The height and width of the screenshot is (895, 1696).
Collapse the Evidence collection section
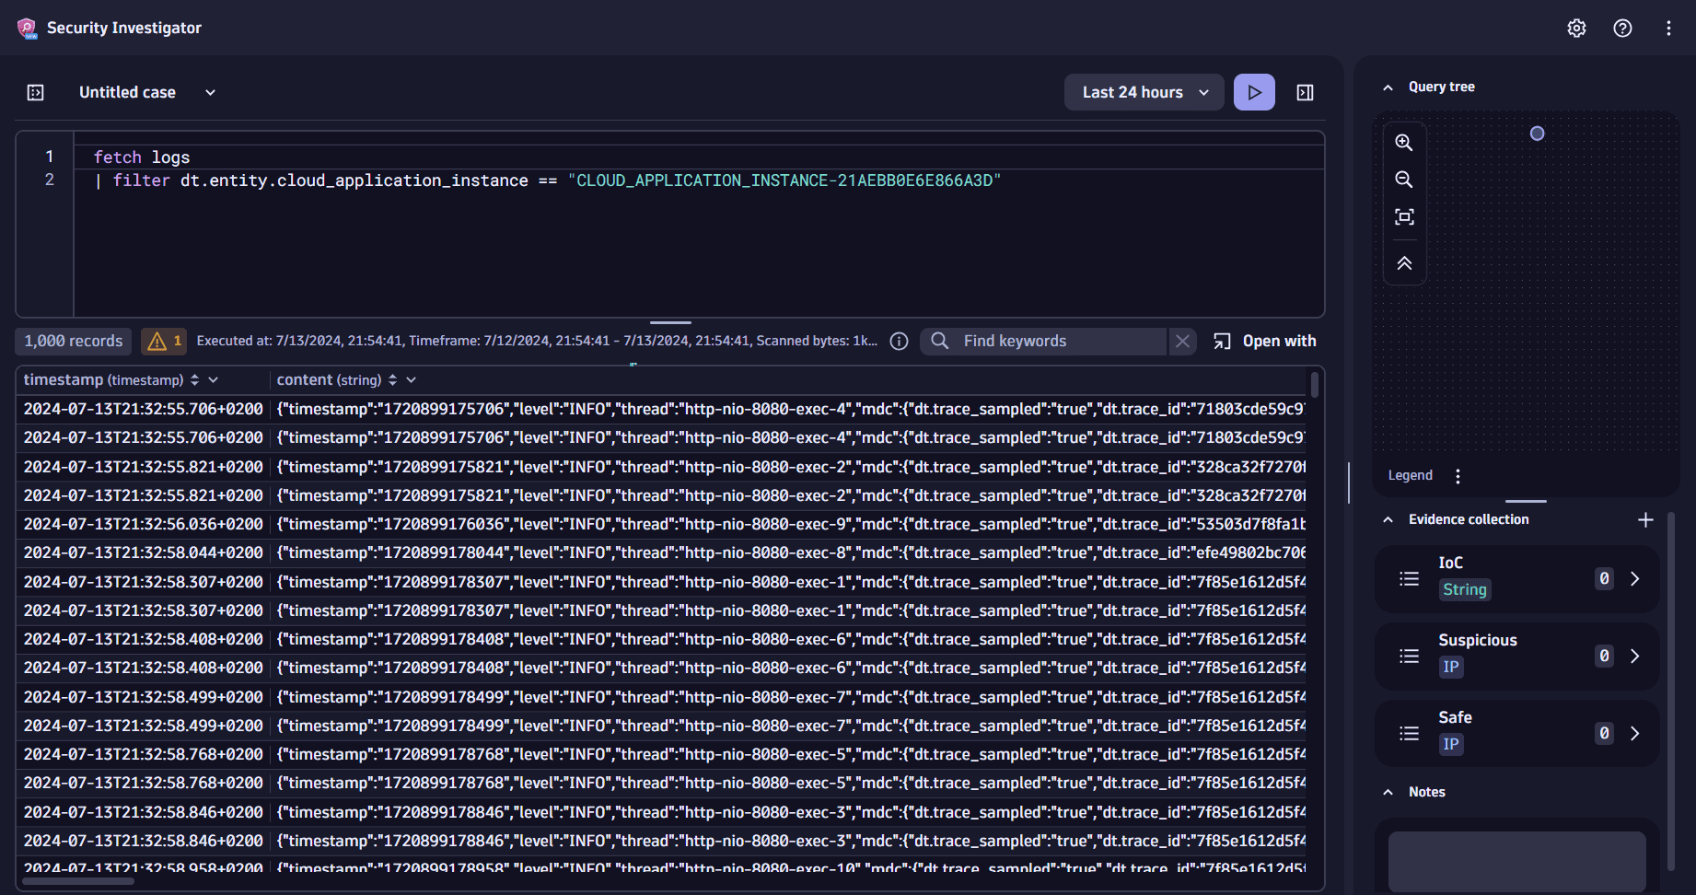click(x=1388, y=520)
